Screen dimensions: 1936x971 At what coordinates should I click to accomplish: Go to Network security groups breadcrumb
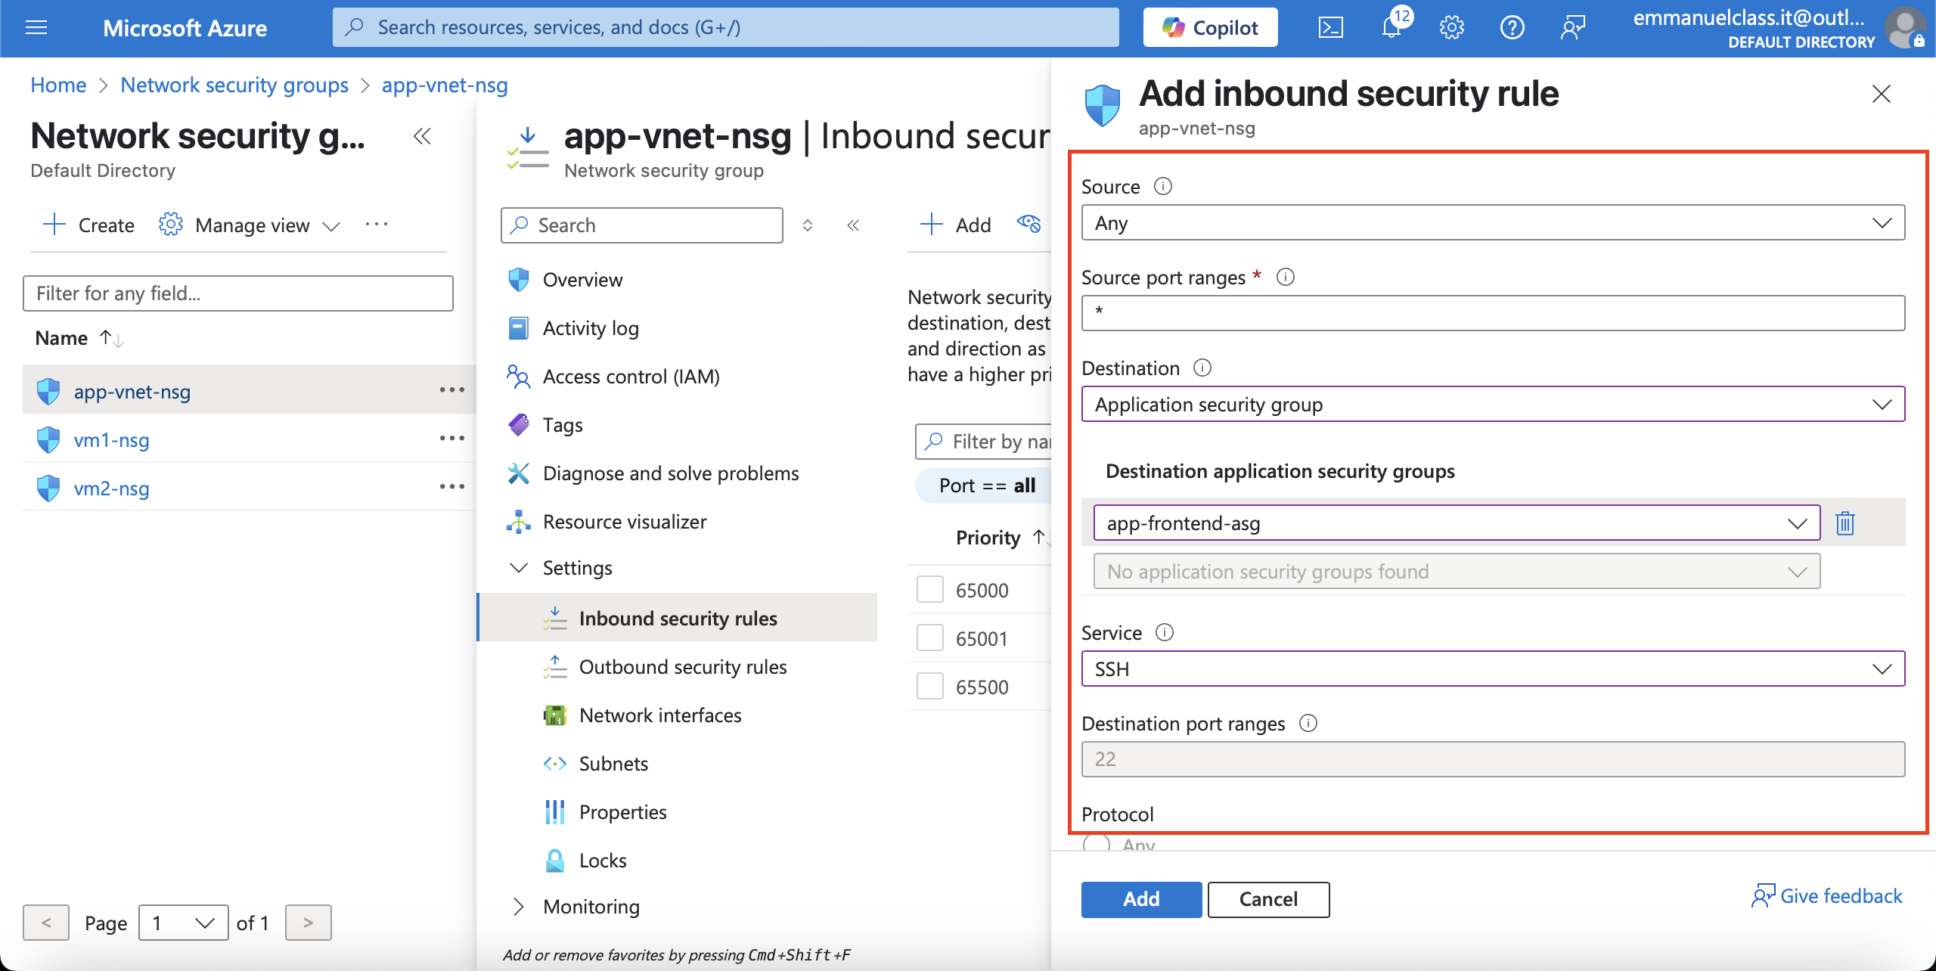234,85
